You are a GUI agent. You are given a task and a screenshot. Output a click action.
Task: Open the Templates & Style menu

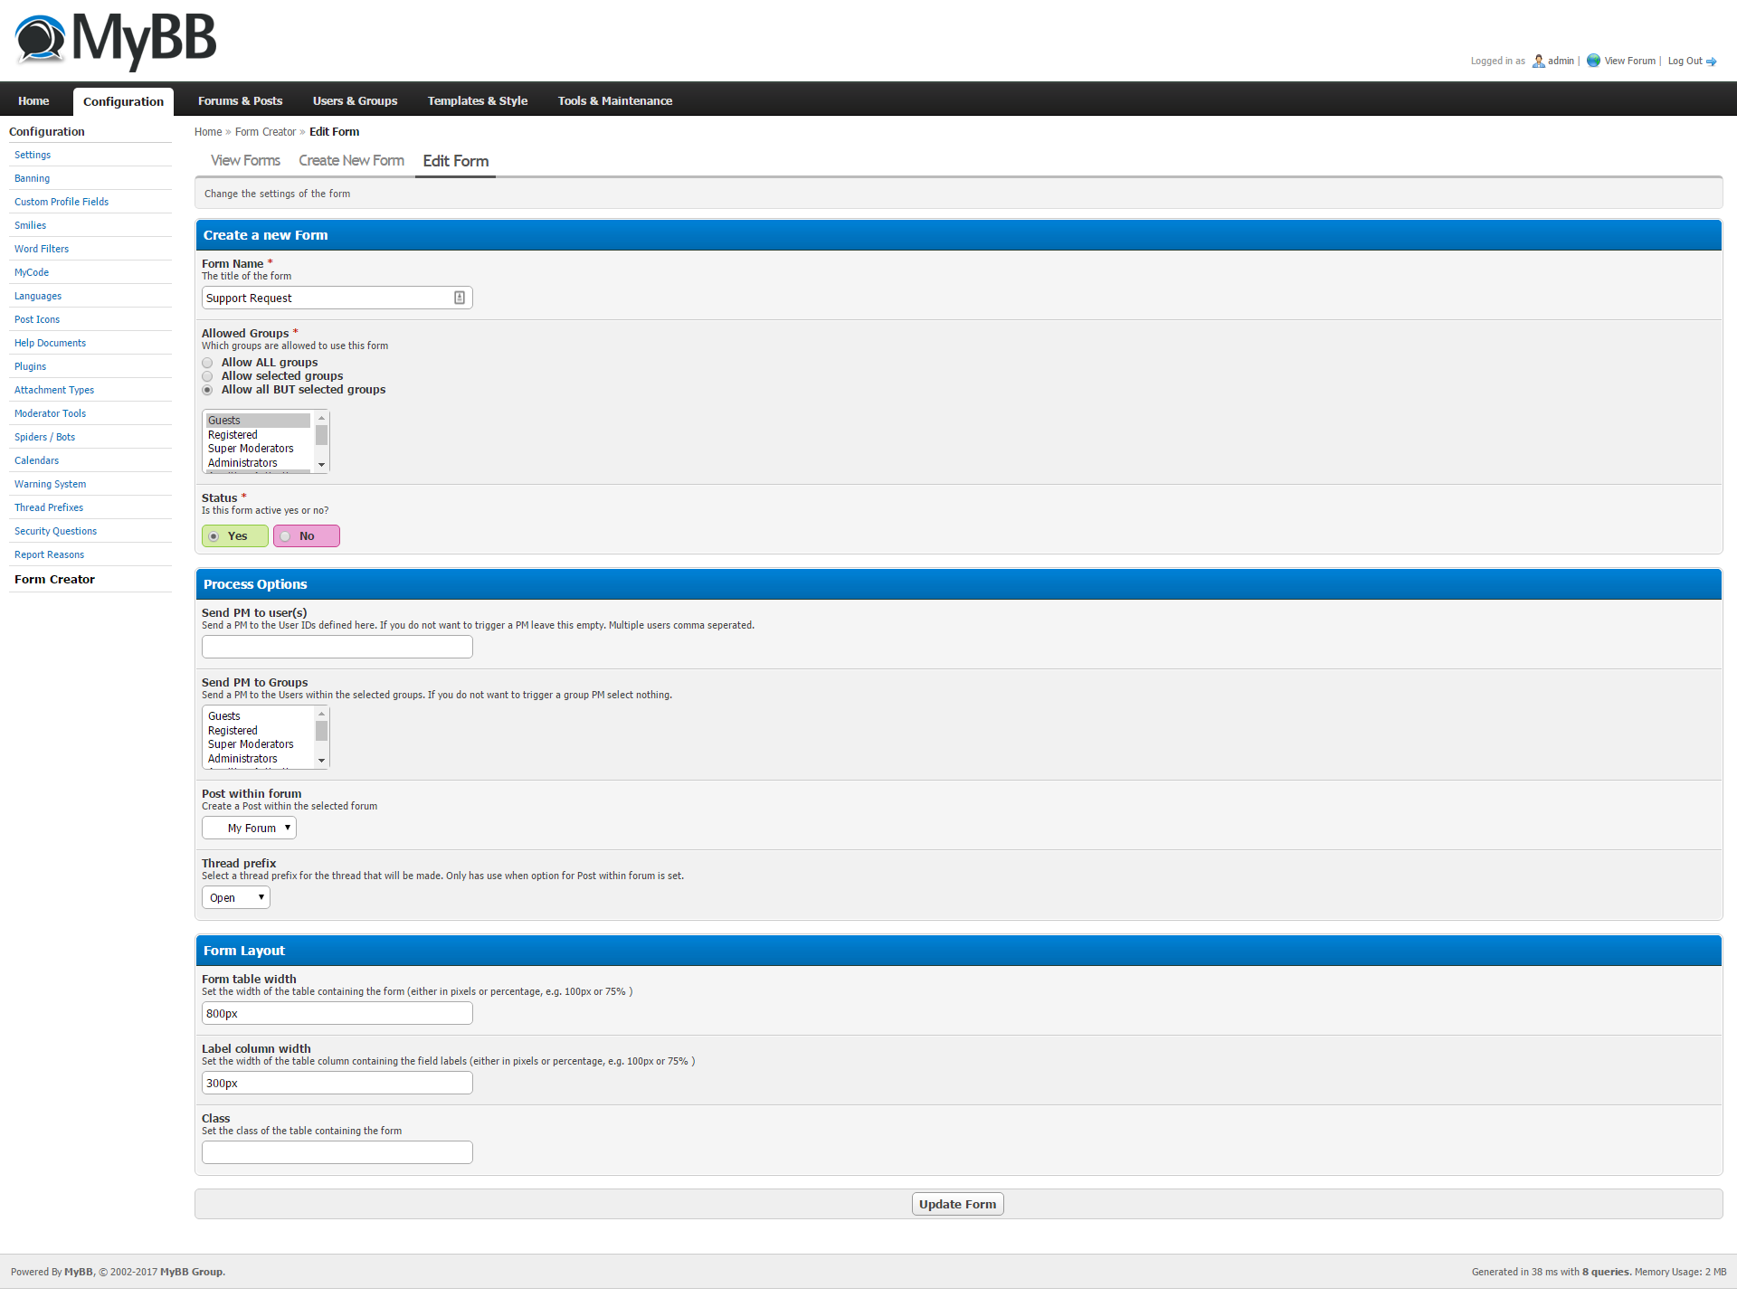coord(477,100)
